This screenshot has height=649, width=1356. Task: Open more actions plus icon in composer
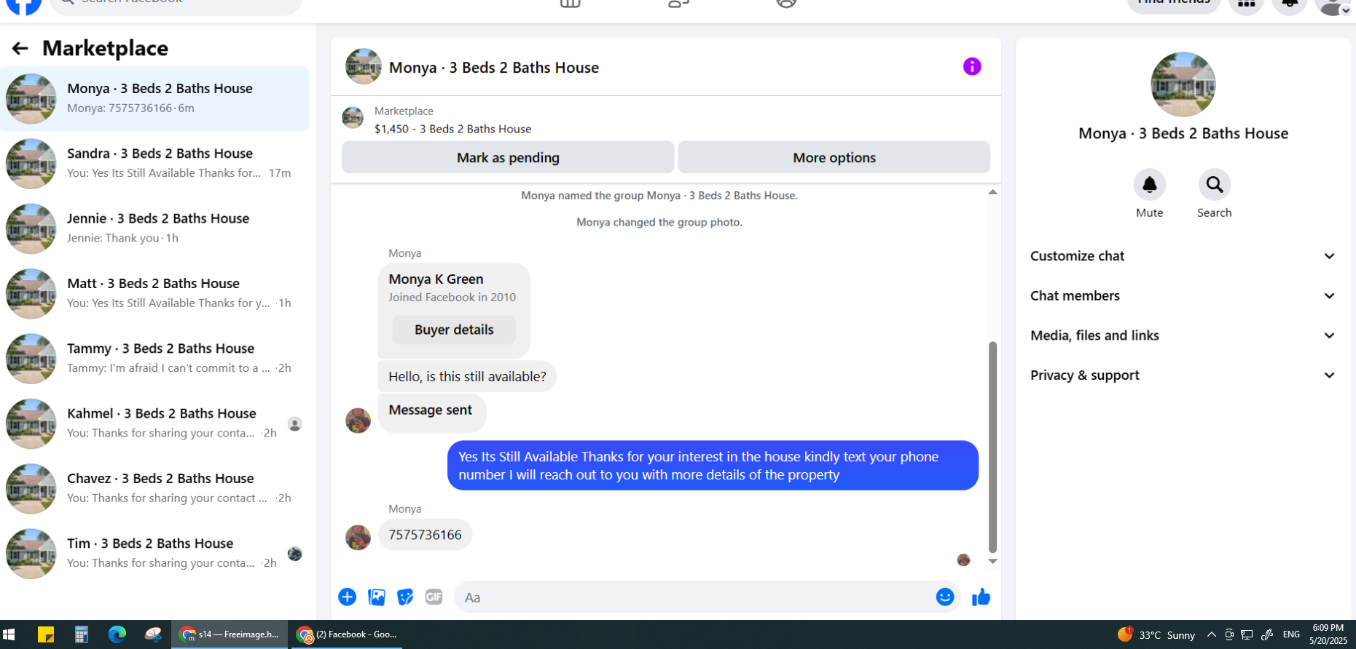[x=348, y=597]
